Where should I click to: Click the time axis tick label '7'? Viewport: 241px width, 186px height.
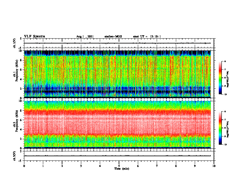157,166
